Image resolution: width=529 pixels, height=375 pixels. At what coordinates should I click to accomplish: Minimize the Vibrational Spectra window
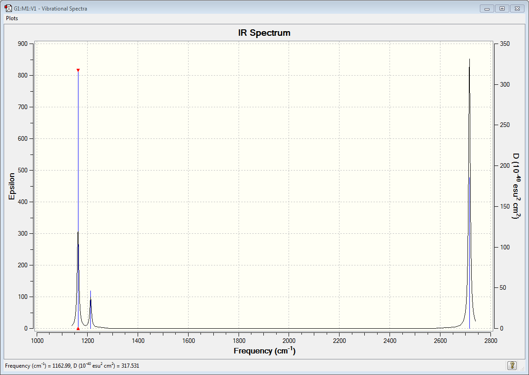[487, 8]
